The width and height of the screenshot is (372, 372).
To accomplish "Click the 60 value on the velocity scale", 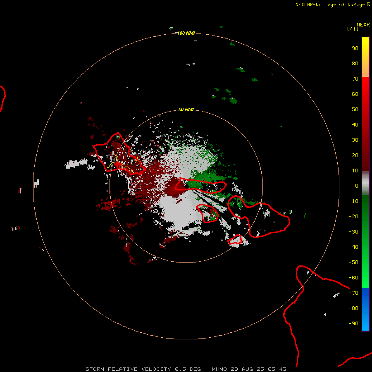I will click(355, 94).
